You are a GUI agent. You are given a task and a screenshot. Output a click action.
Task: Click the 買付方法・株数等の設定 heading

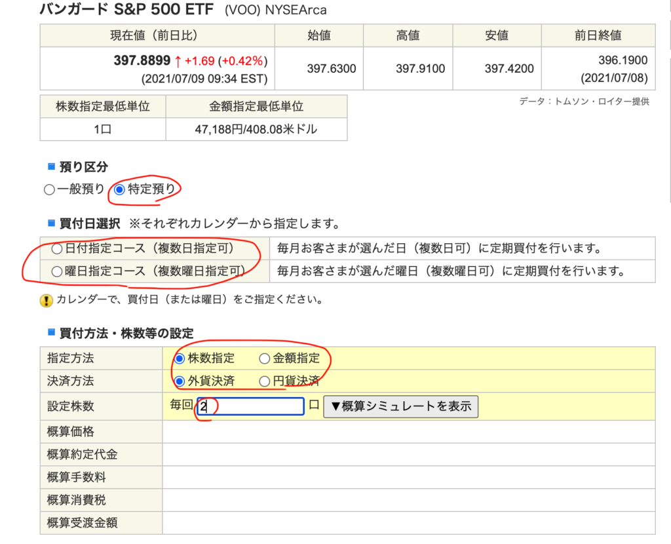click(126, 334)
